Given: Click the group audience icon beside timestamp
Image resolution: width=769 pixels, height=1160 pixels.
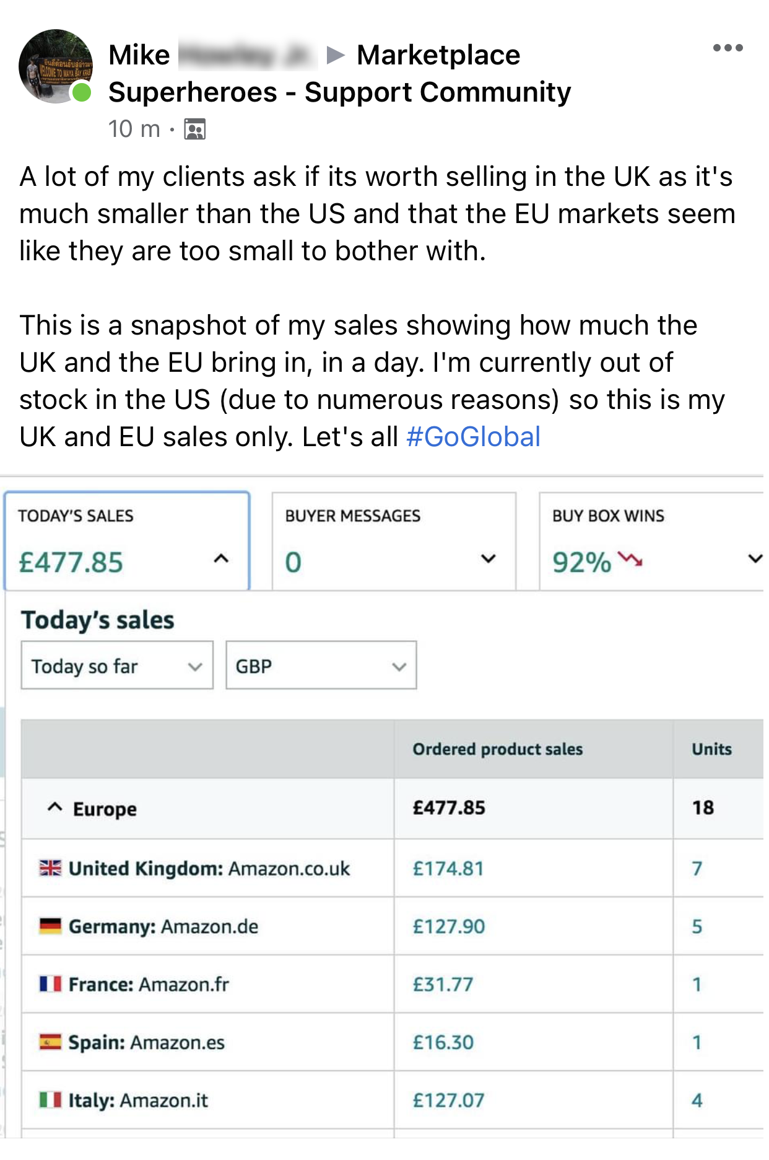Looking at the screenshot, I should point(194,130).
